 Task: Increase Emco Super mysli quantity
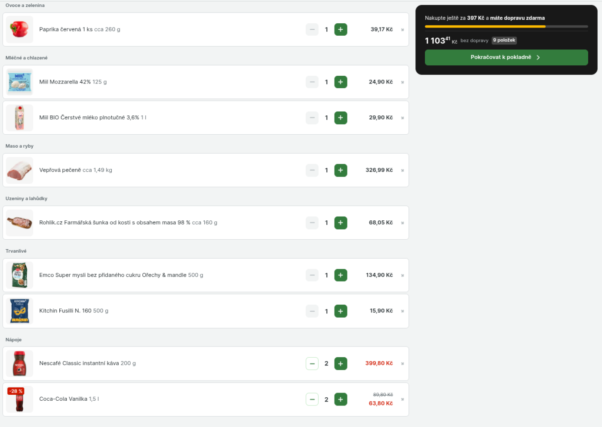340,275
